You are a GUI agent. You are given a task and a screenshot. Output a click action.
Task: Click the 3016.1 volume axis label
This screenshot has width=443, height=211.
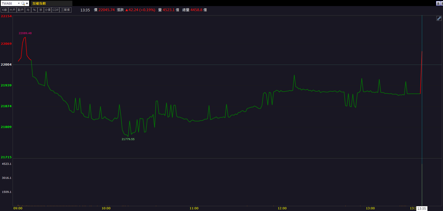(6, 178)
